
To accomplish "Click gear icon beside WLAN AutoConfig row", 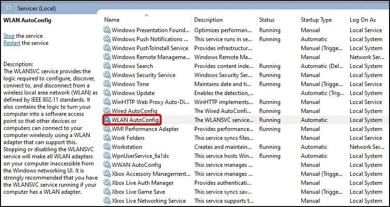I will coord(107,120).
